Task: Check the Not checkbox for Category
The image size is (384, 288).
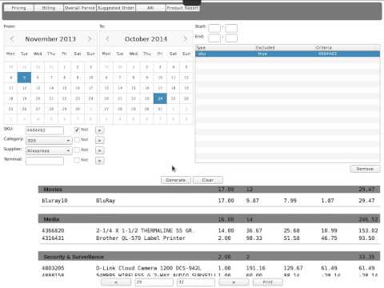Action: pos(77,140)
